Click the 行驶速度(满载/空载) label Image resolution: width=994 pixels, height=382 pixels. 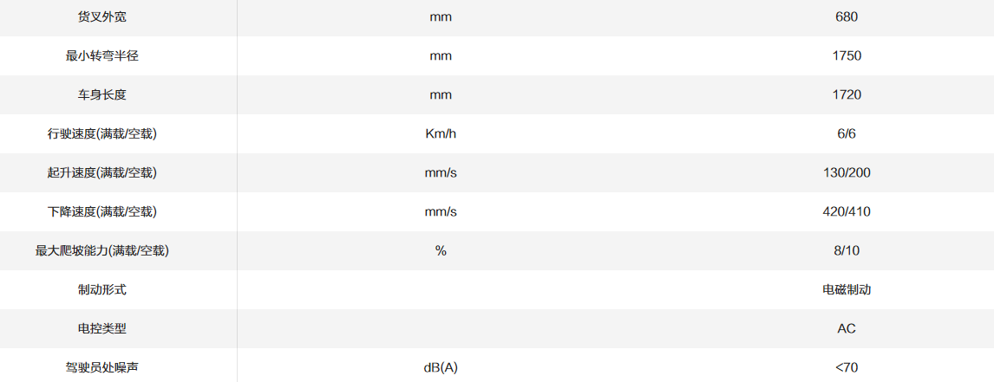[x=101, y=134]
